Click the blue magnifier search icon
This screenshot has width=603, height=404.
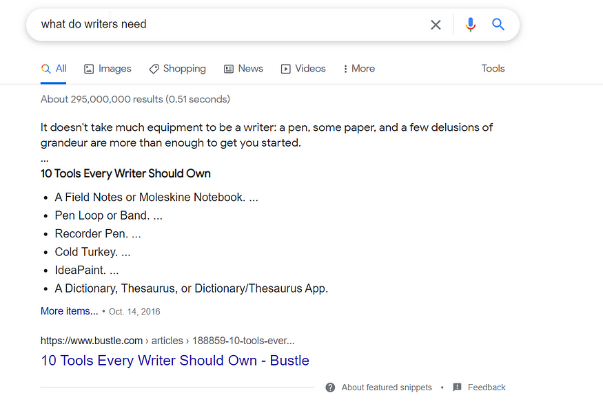[498, 25]
